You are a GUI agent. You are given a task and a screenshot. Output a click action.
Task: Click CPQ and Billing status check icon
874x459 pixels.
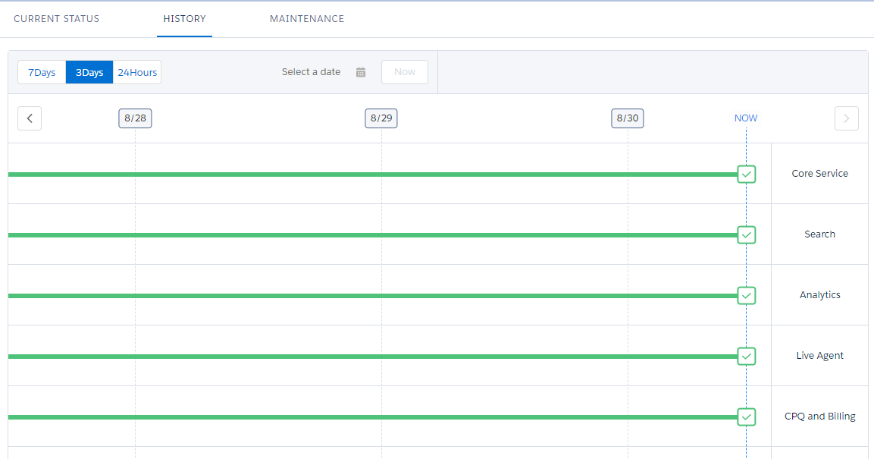747,417
